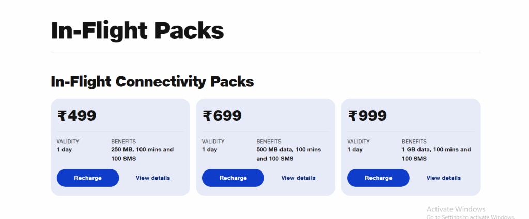
Task: Click Recharge on the ₹699 pack
Action: tap(233, 178)
